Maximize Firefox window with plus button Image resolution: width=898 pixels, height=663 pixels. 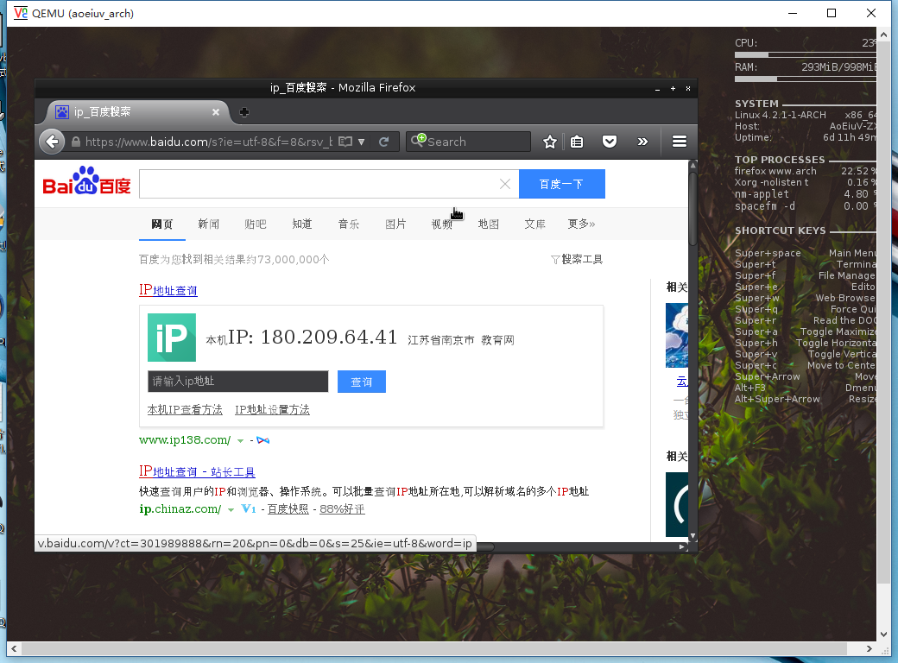coord(673,88)
